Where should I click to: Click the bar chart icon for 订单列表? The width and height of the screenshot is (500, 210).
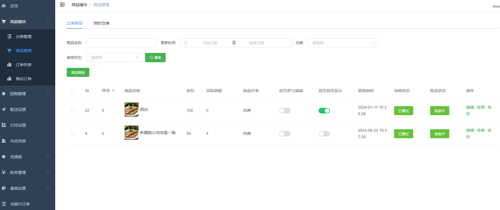click(9, 64)
